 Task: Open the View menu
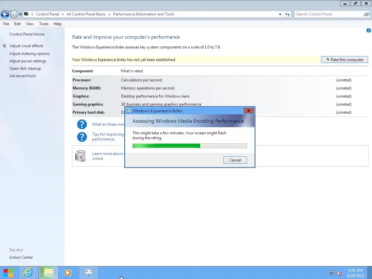click(30, 24)
